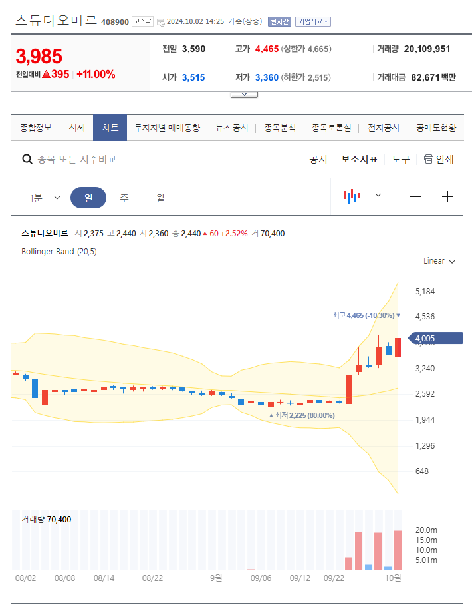Open the 도구 tools menu
Screen dimensions: 472x605
400,159
